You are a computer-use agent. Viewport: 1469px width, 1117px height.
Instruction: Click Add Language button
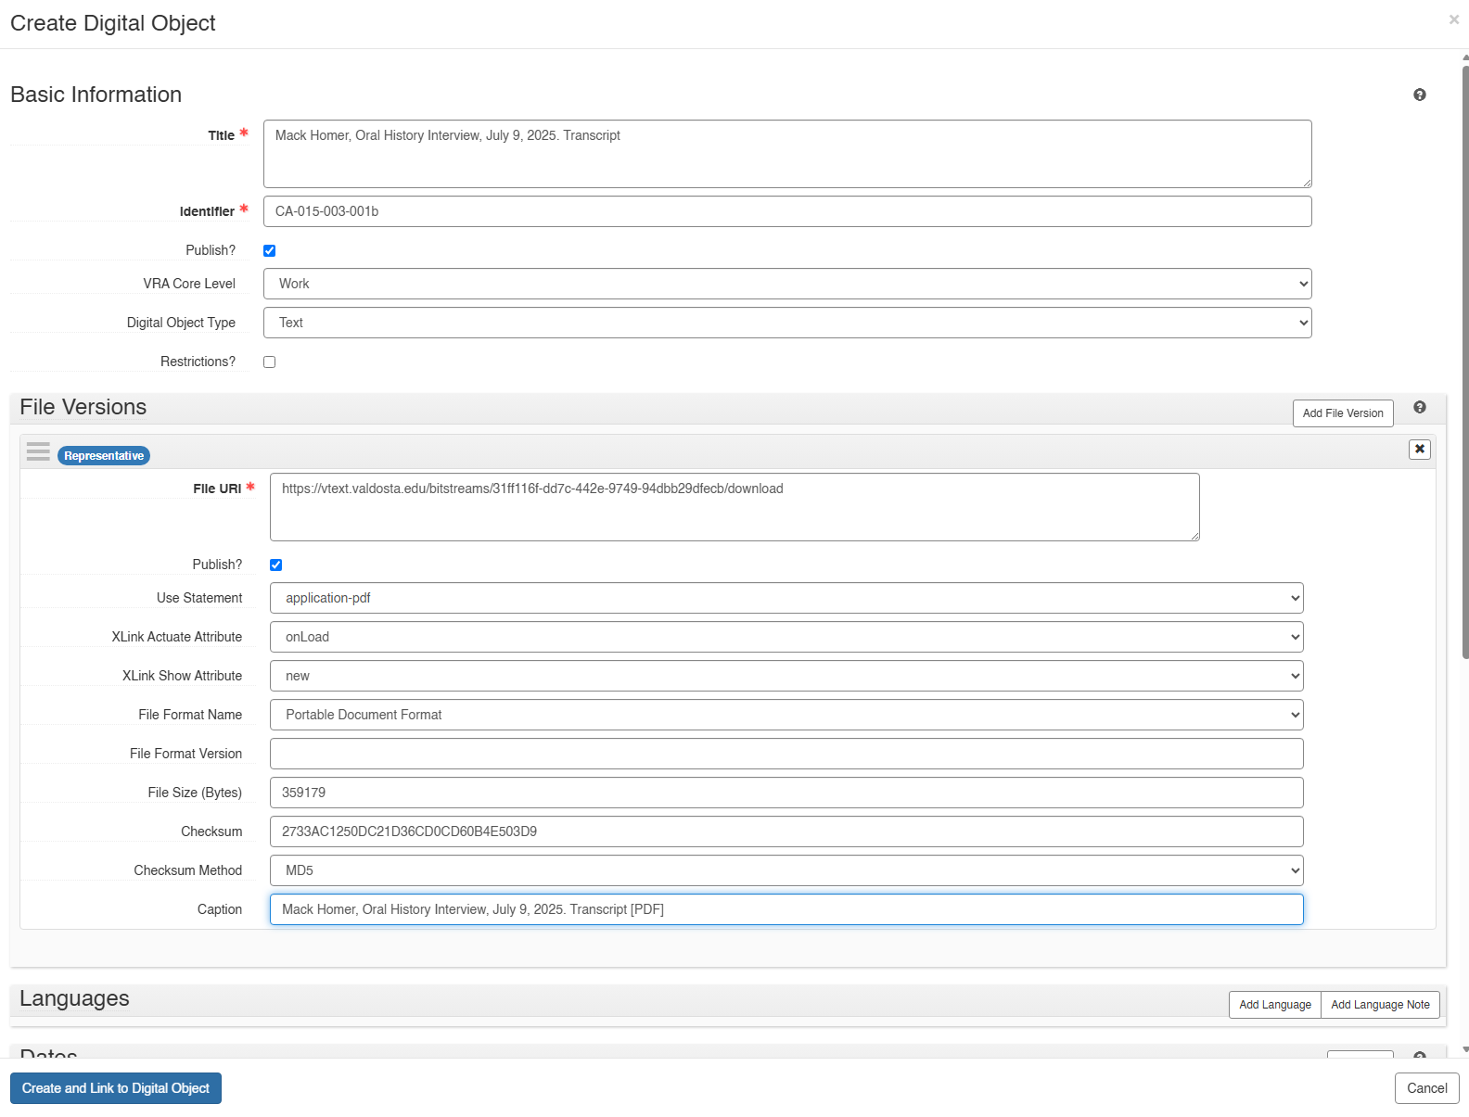pyautogui.click(x=1275, y=1005)
